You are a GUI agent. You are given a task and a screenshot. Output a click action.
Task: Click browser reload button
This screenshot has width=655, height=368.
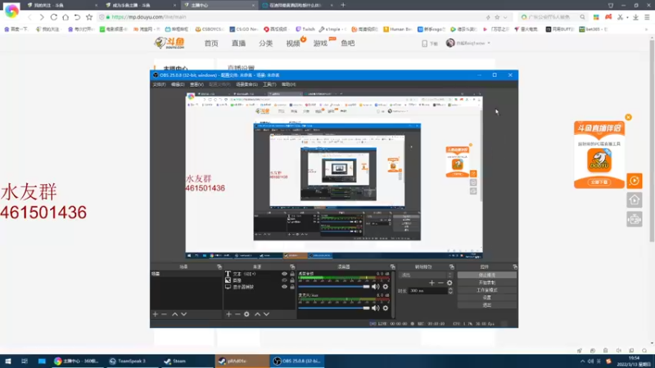click(53, 17)
